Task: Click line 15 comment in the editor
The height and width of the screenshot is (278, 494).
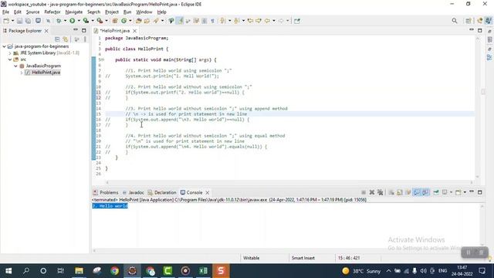Action: pyautogui.click(x=186, y=114)
